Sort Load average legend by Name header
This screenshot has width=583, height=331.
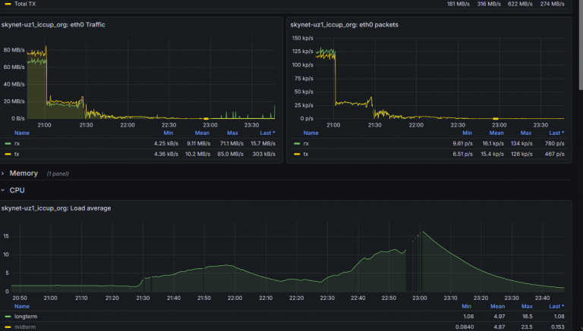click(x=21, y=306)
